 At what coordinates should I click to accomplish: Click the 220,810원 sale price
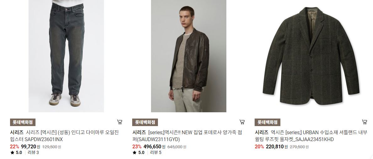(x=277, y=147)
